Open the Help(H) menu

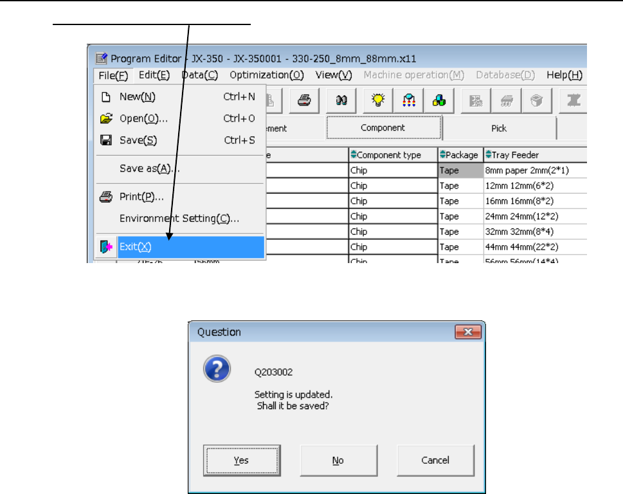tap(564, 75)
